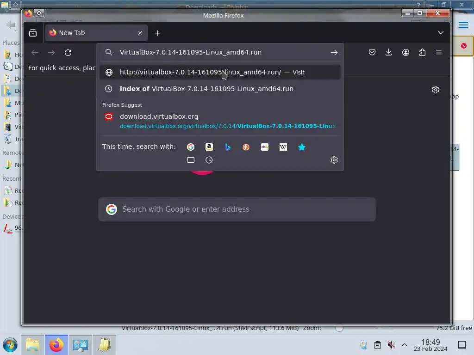The image size is (474, 355).
Task: Switch to file manager in taskbar
Action: [32, 345]
